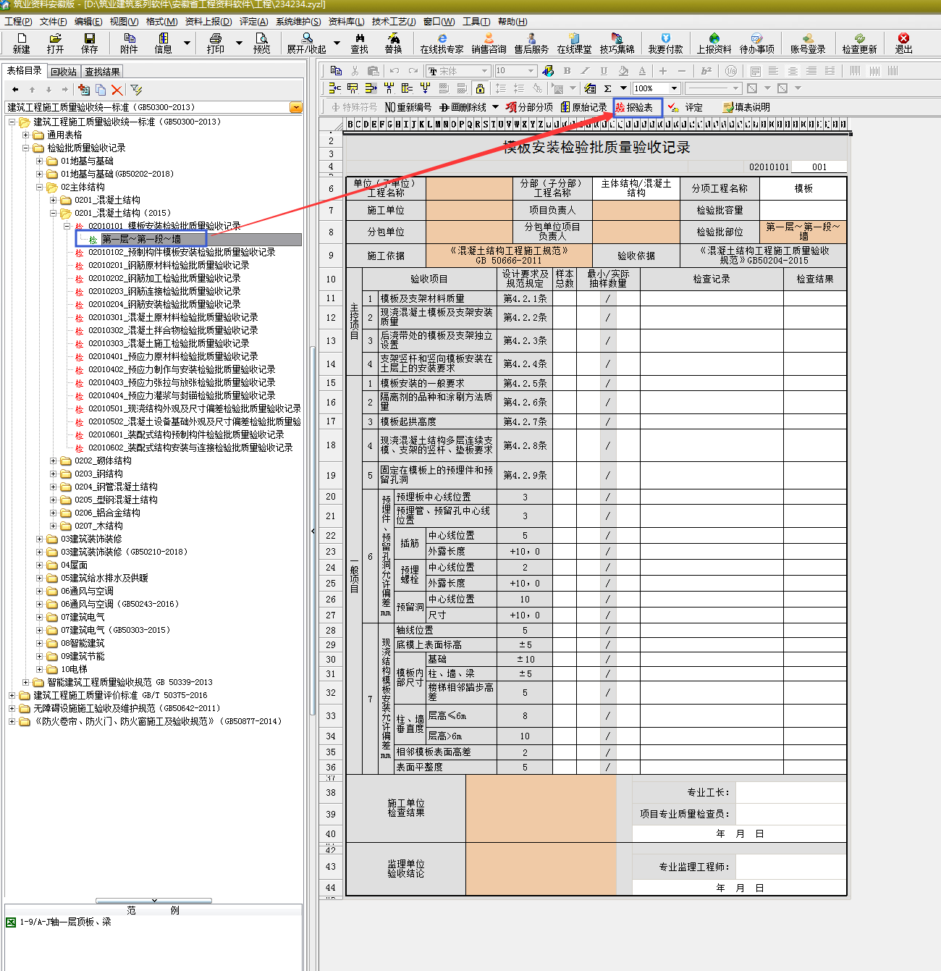Toggle the padlock cell-lock icon
The width and height of the screenshot is (941, 971).
pyautogui.click(x=480, y=88)
